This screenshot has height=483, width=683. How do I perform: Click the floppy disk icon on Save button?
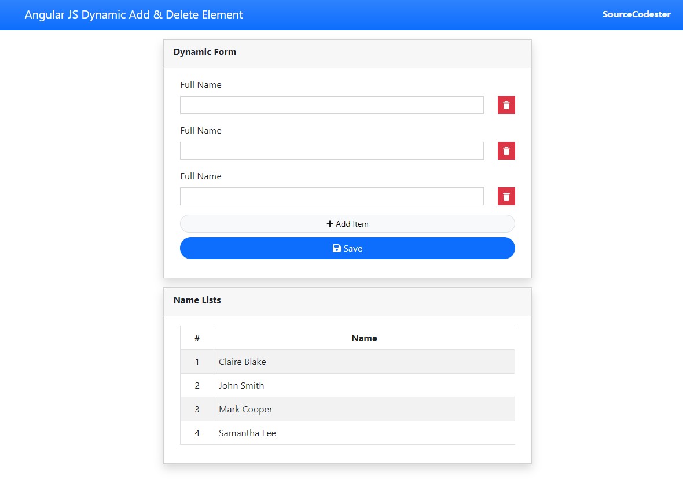click(x=336, y=248)
